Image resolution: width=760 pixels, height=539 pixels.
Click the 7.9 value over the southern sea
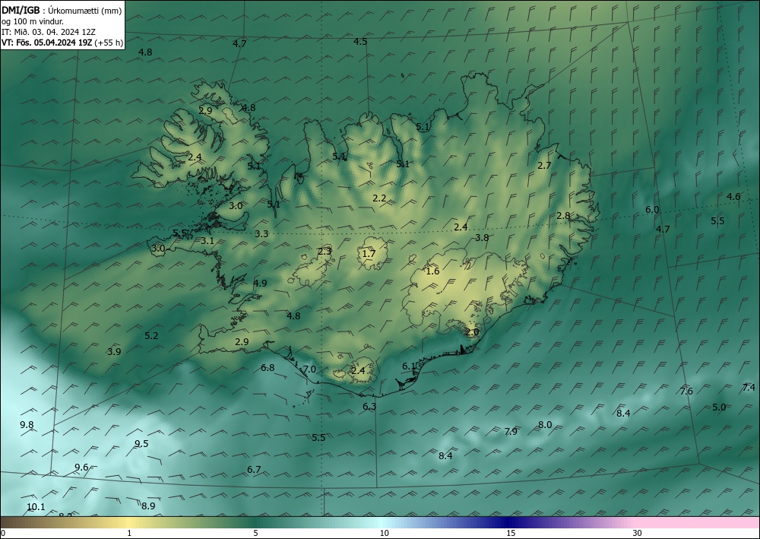(x=511, y=431)
